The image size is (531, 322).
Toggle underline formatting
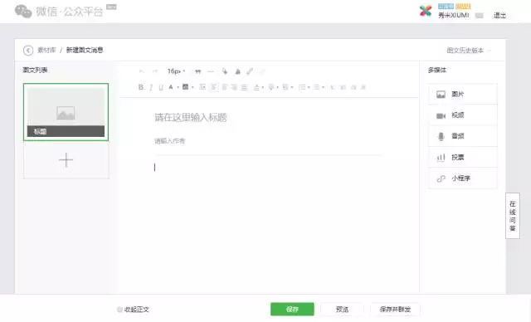pos(161,87)
